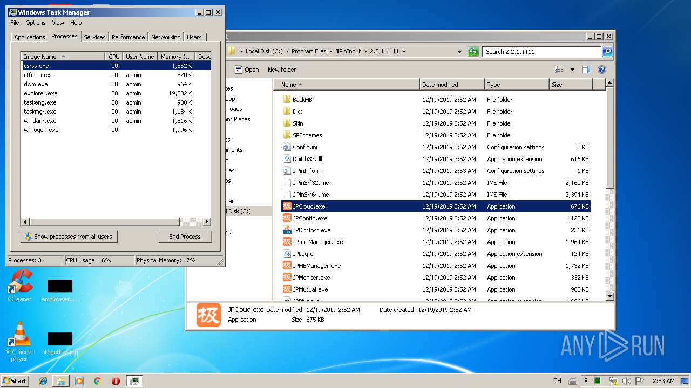691x388 pixels.
Task: Click the JPImeManager.exe icon
Action: point(287,242)
